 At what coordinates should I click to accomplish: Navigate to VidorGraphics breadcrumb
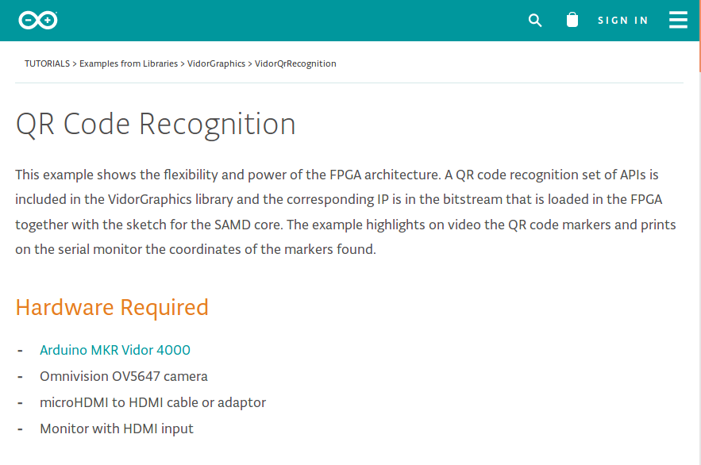point(216,63)
